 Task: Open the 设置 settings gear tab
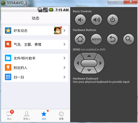click(61, 116)
